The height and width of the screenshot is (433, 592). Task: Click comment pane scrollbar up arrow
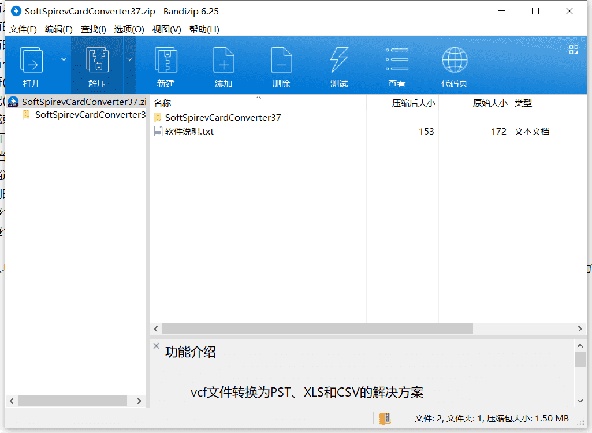580,345
